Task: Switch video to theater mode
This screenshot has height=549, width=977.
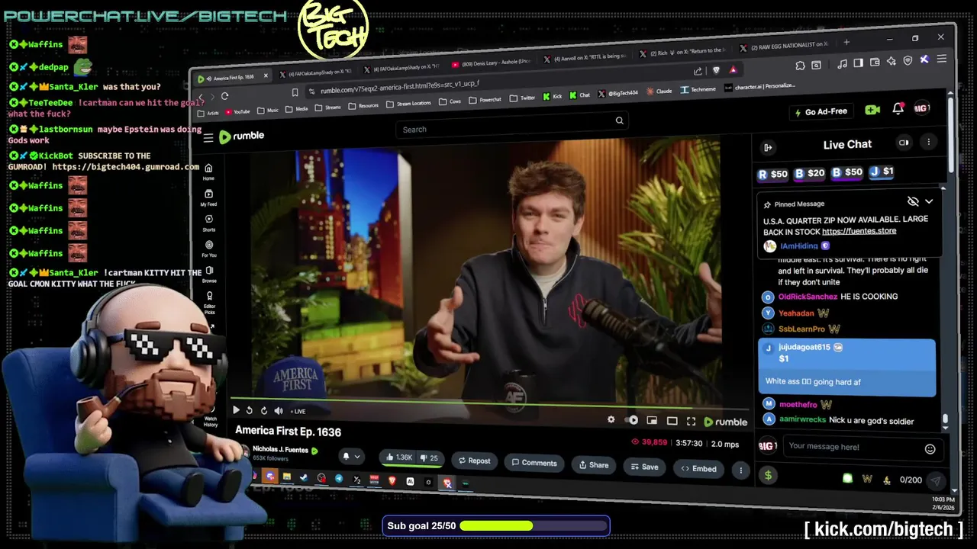Action: click(x=672, y=421)
